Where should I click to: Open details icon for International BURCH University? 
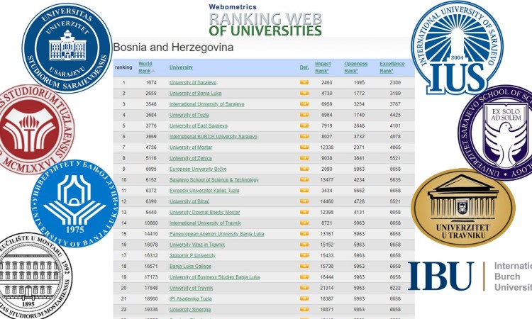pyautogui.click(x=304, y=137)
